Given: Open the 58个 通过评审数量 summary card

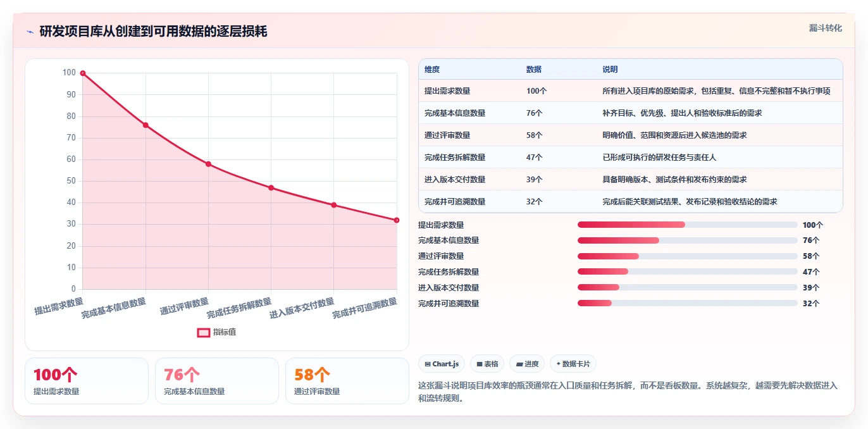Looking at the screenshot, I should [347, 381].
